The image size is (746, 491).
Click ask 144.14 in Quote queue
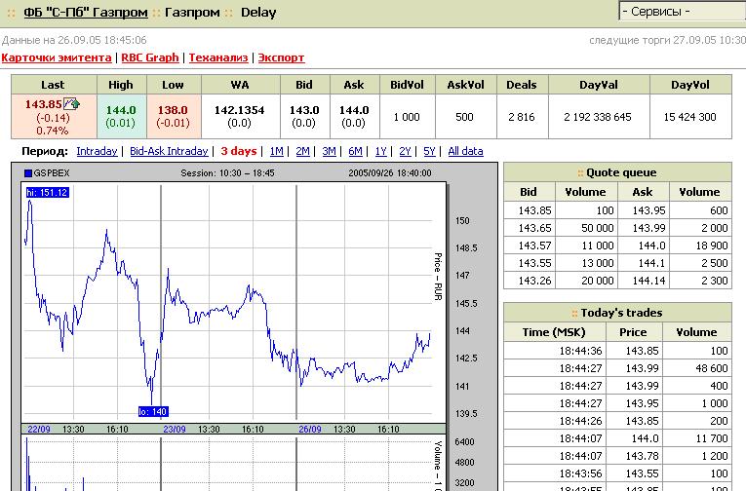(648, 281)
